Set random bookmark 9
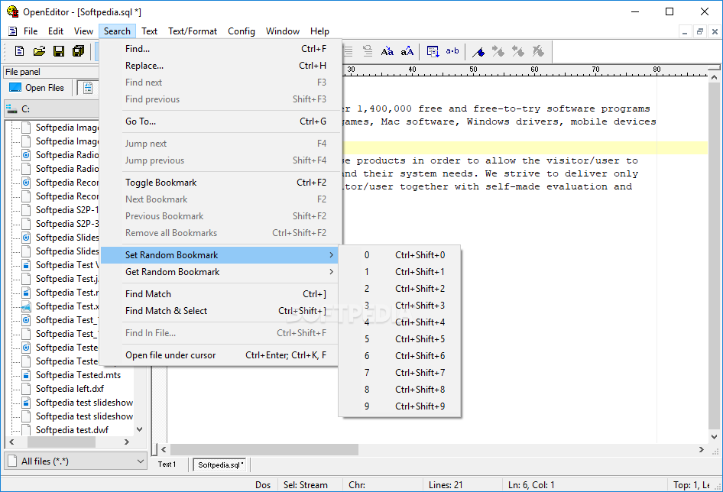 pyautogui.click(x=400, y=406)
